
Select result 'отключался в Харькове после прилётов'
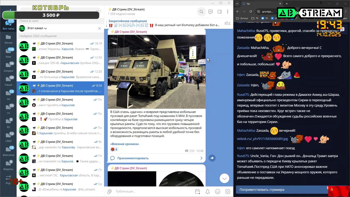pyautogui.click(x=60, y=88)
